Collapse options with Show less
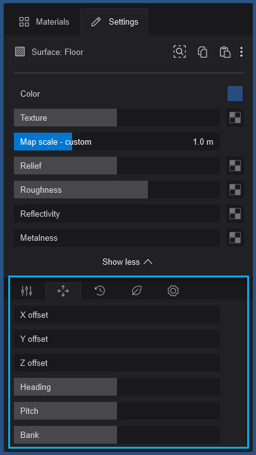The height and width of the screenshot is (455, 256). click(128, 262)
